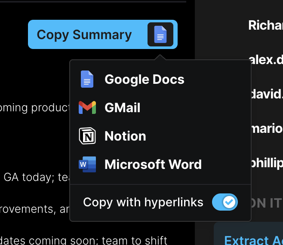
Task: Select the Google Docs menu label
Action: pyautogui.click(x=144, y=79)
